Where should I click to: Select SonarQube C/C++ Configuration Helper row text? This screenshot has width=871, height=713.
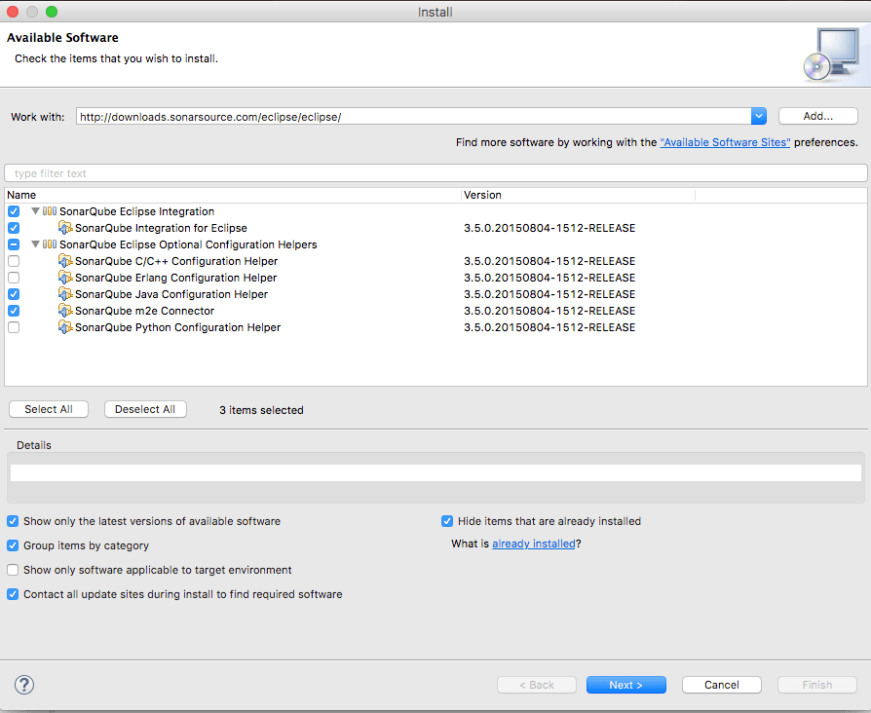click(x=176, y=261)
